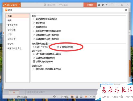Toggle the 垂直标尺 checkbox
Viewport: 133px width, 101px height.
(x=34, y=27)
